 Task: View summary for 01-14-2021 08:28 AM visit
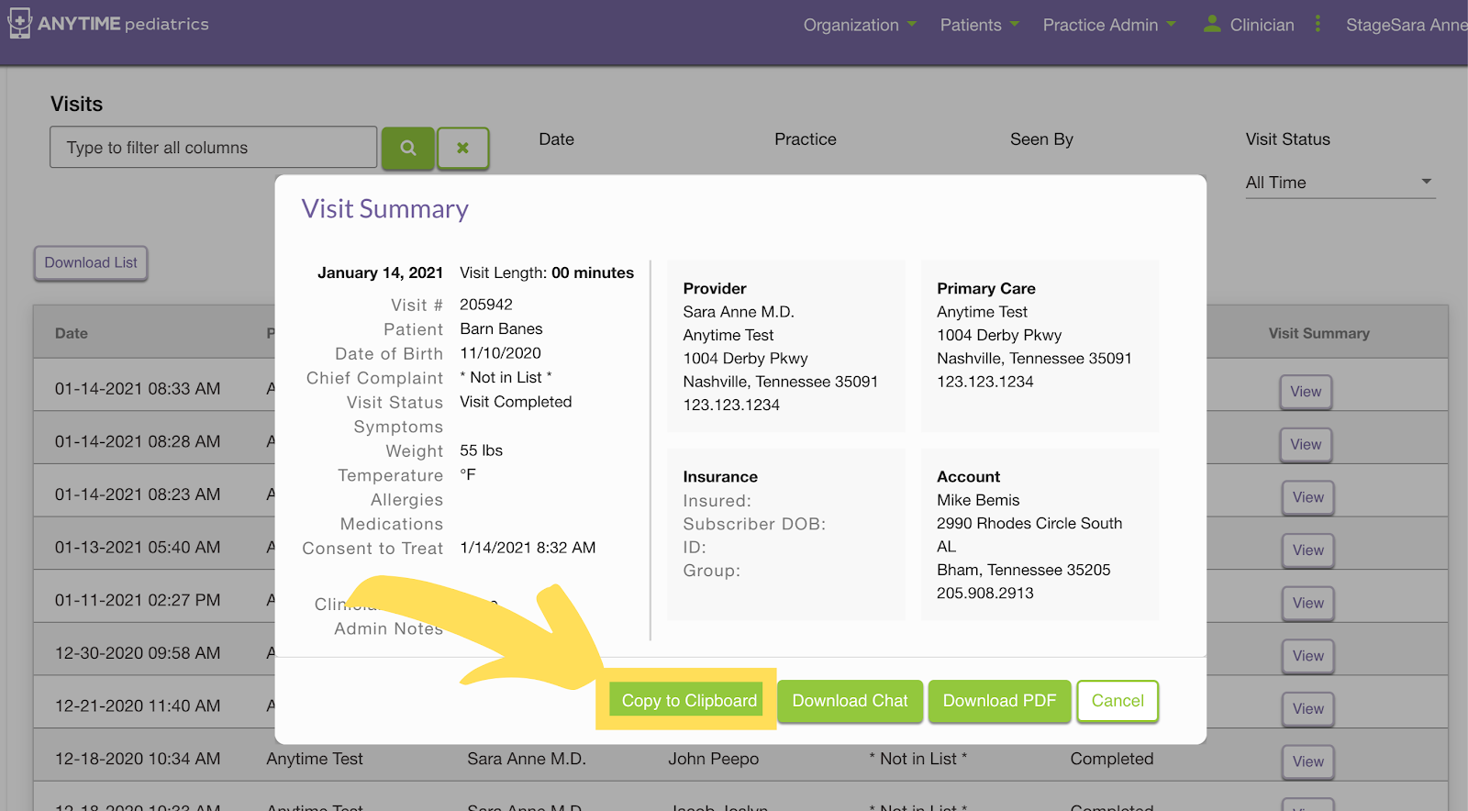[1306, 445]
